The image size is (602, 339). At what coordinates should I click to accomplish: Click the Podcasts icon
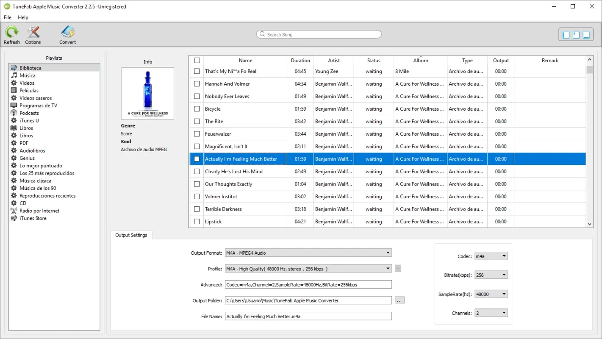14,113
